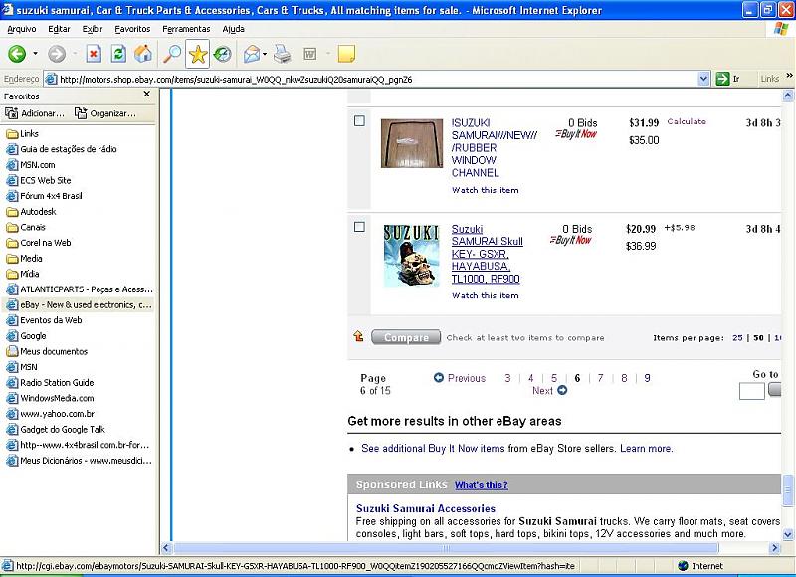Click Calculate shipping link
Viewport: 796px width, 577px height.
687,121
